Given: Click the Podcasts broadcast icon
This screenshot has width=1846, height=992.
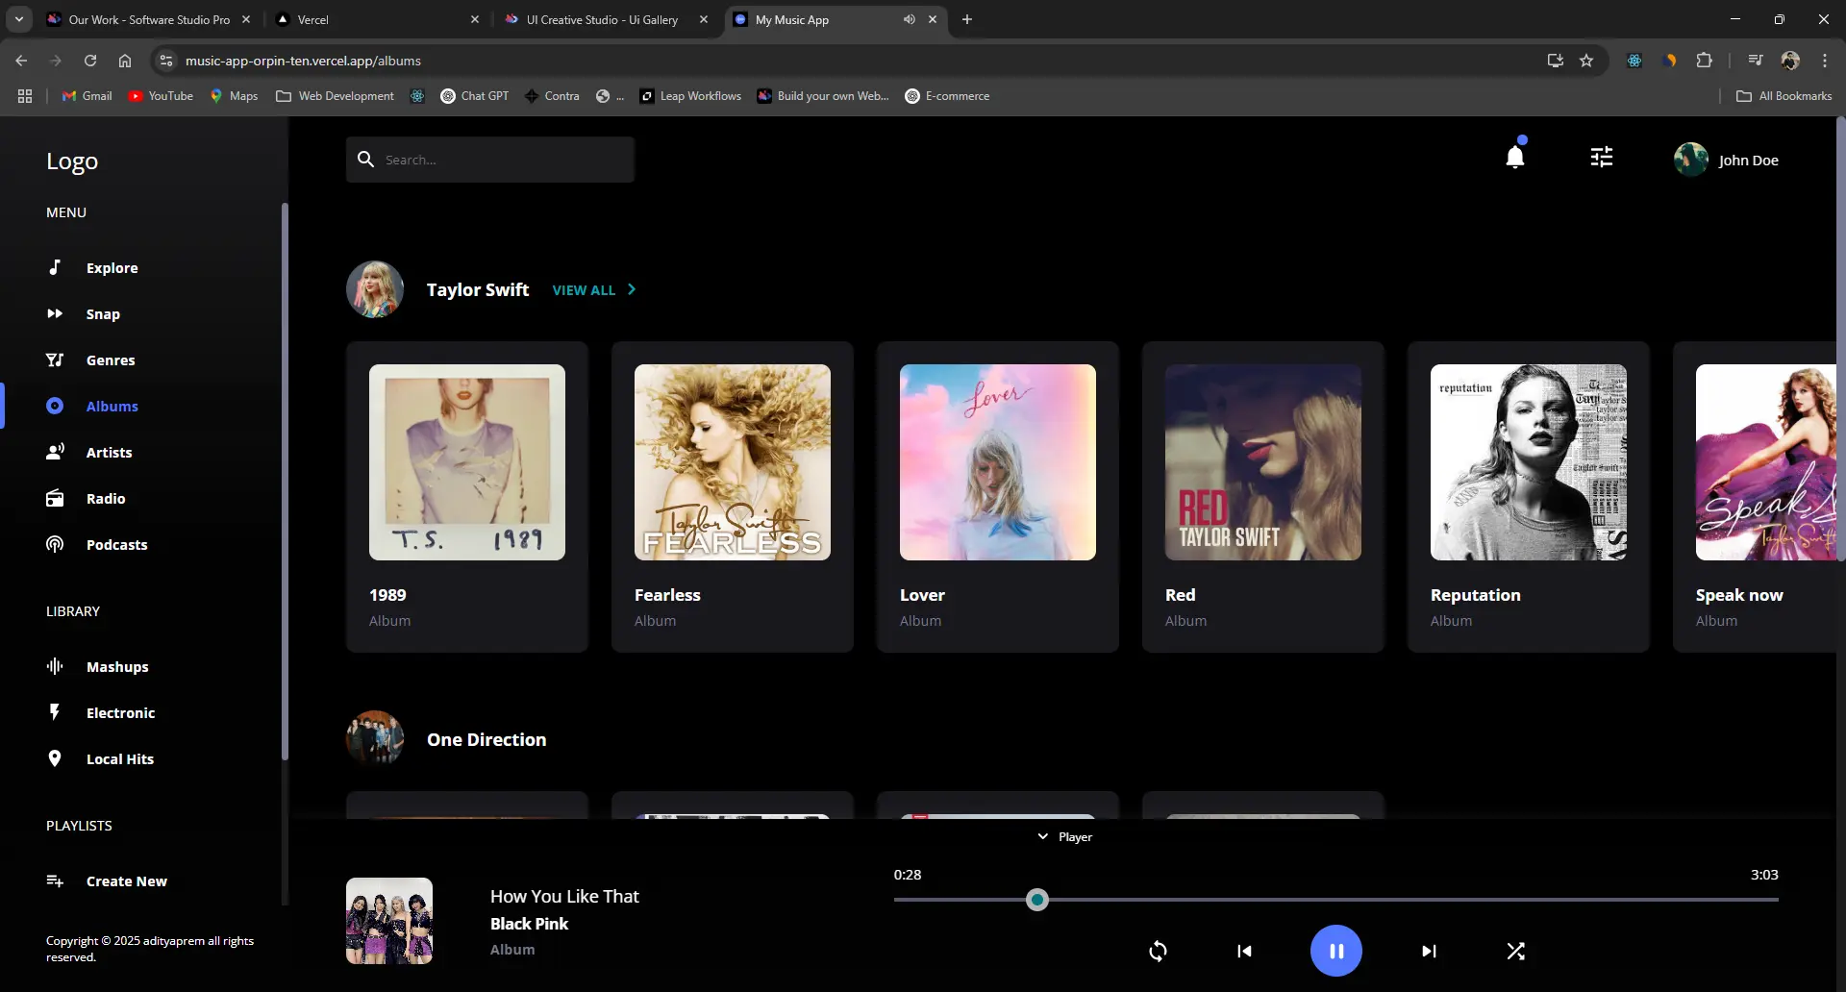Looking at the screenshot, I should pos(55,544).
